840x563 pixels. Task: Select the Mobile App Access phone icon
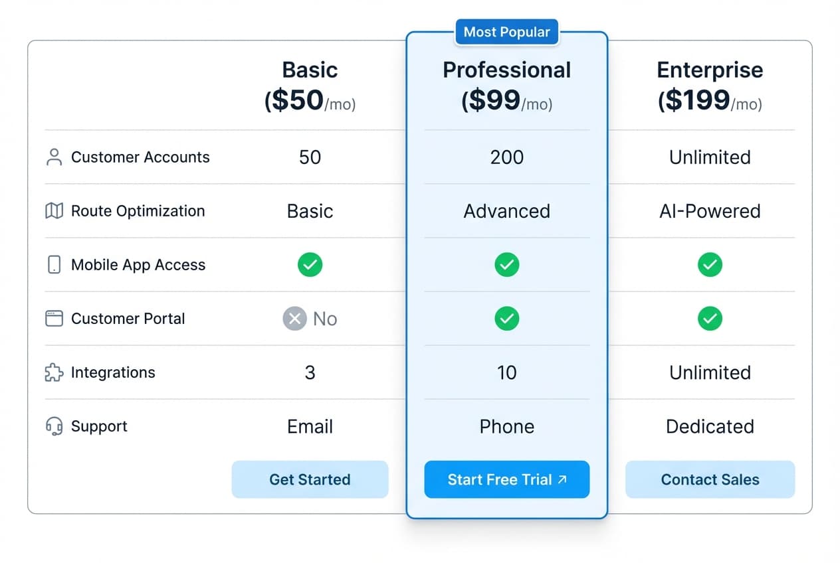54,265
